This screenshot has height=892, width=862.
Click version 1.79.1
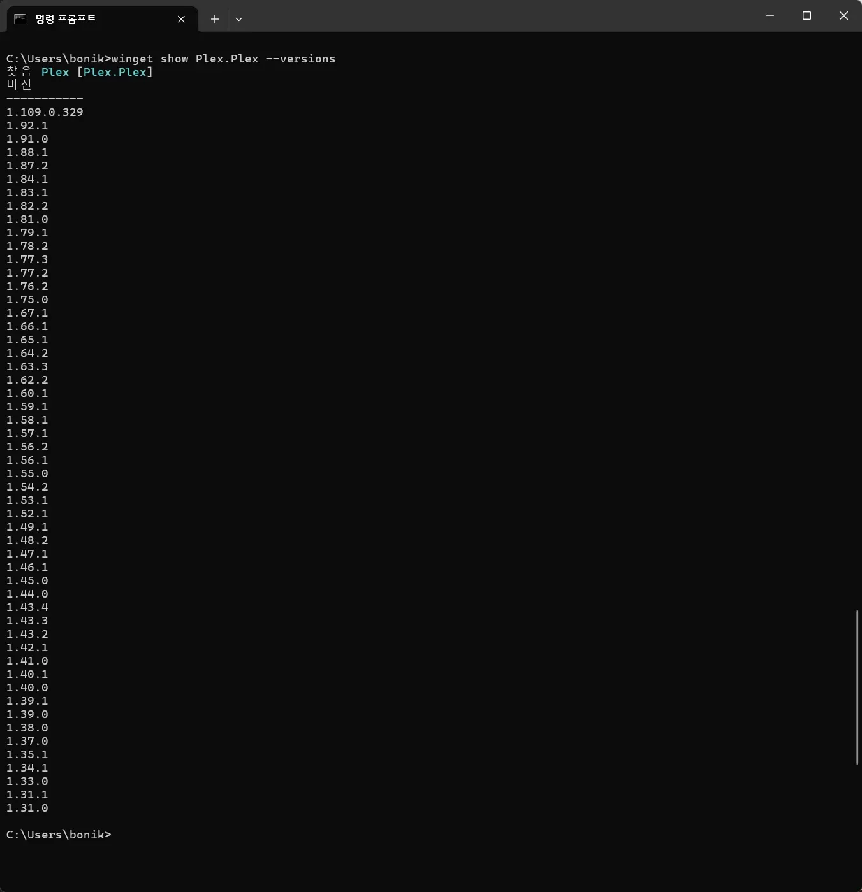[x=27, y=233]
